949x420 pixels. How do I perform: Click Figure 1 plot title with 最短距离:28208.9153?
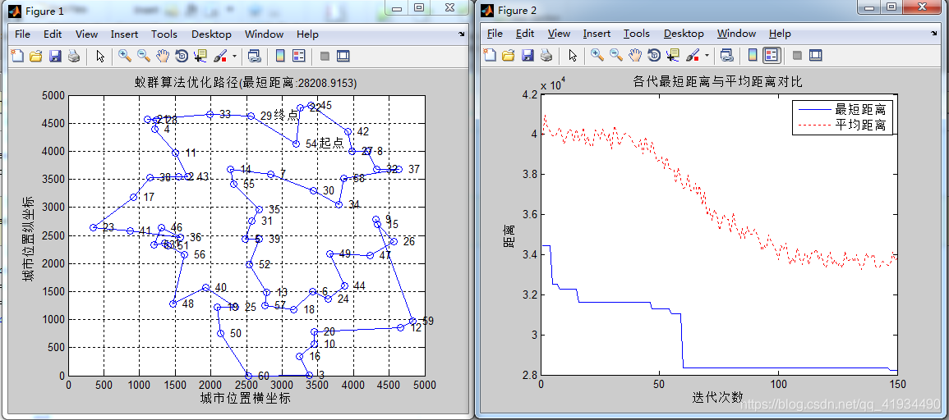[x=246, y=83]
